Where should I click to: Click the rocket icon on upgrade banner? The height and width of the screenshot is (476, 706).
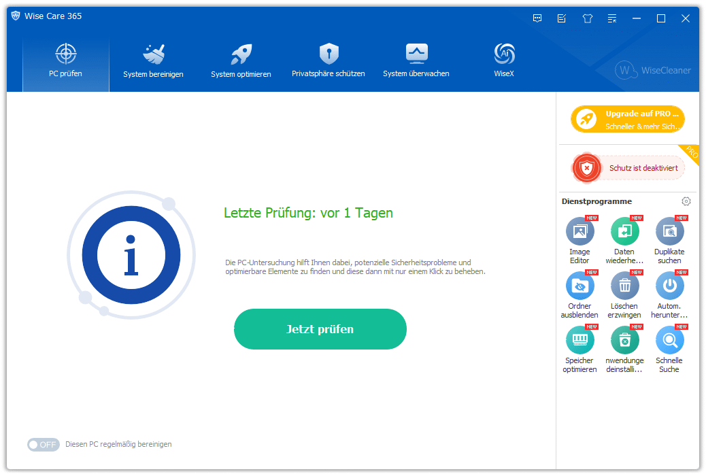pos(586,119)
